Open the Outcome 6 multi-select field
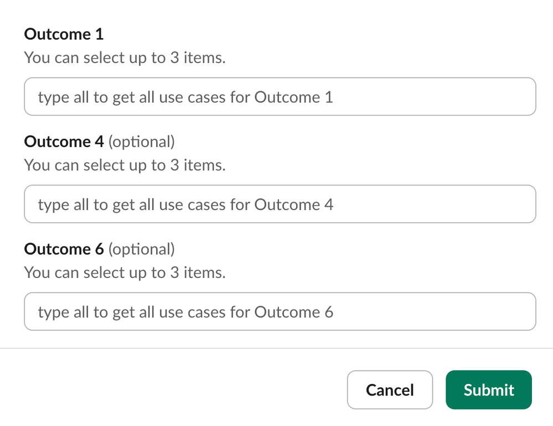Image resolution: width=553 pixels, height=426 pixels. (280, 312)
